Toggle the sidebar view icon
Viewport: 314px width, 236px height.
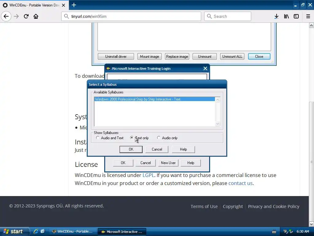click(x=296, y=16)
